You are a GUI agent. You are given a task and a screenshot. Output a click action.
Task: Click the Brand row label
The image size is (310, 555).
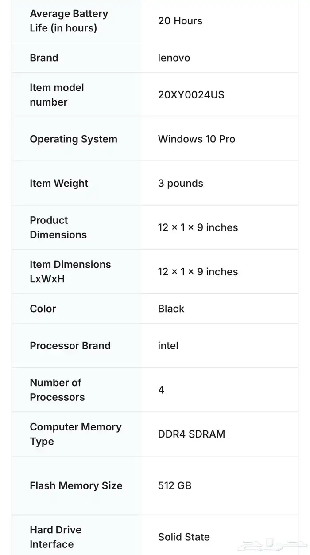44,58
